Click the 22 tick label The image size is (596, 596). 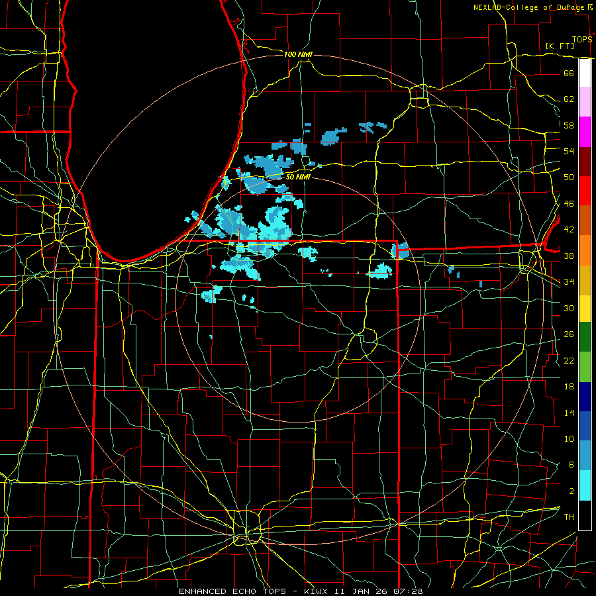(x=569, y=360)
